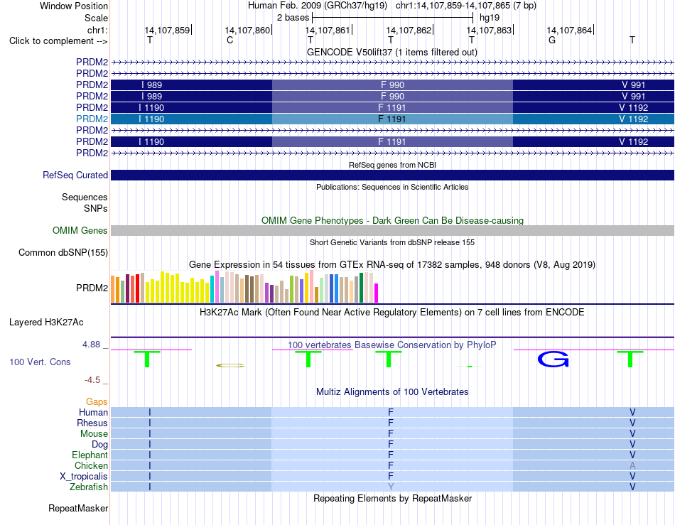Click the green OMIM Gene Phenotypes title
The image size is (675, 525).
[x=393, y=220]
